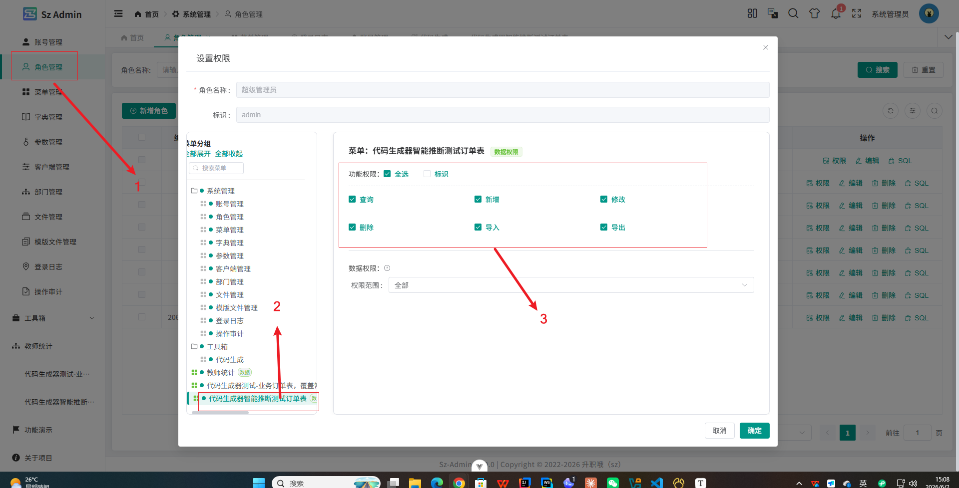
Task: Select 教师统计 node in menu tree
Action: coord(220,372)
